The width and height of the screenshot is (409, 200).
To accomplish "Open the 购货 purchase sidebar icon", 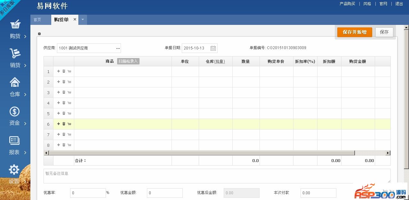I will click(15, 25).
